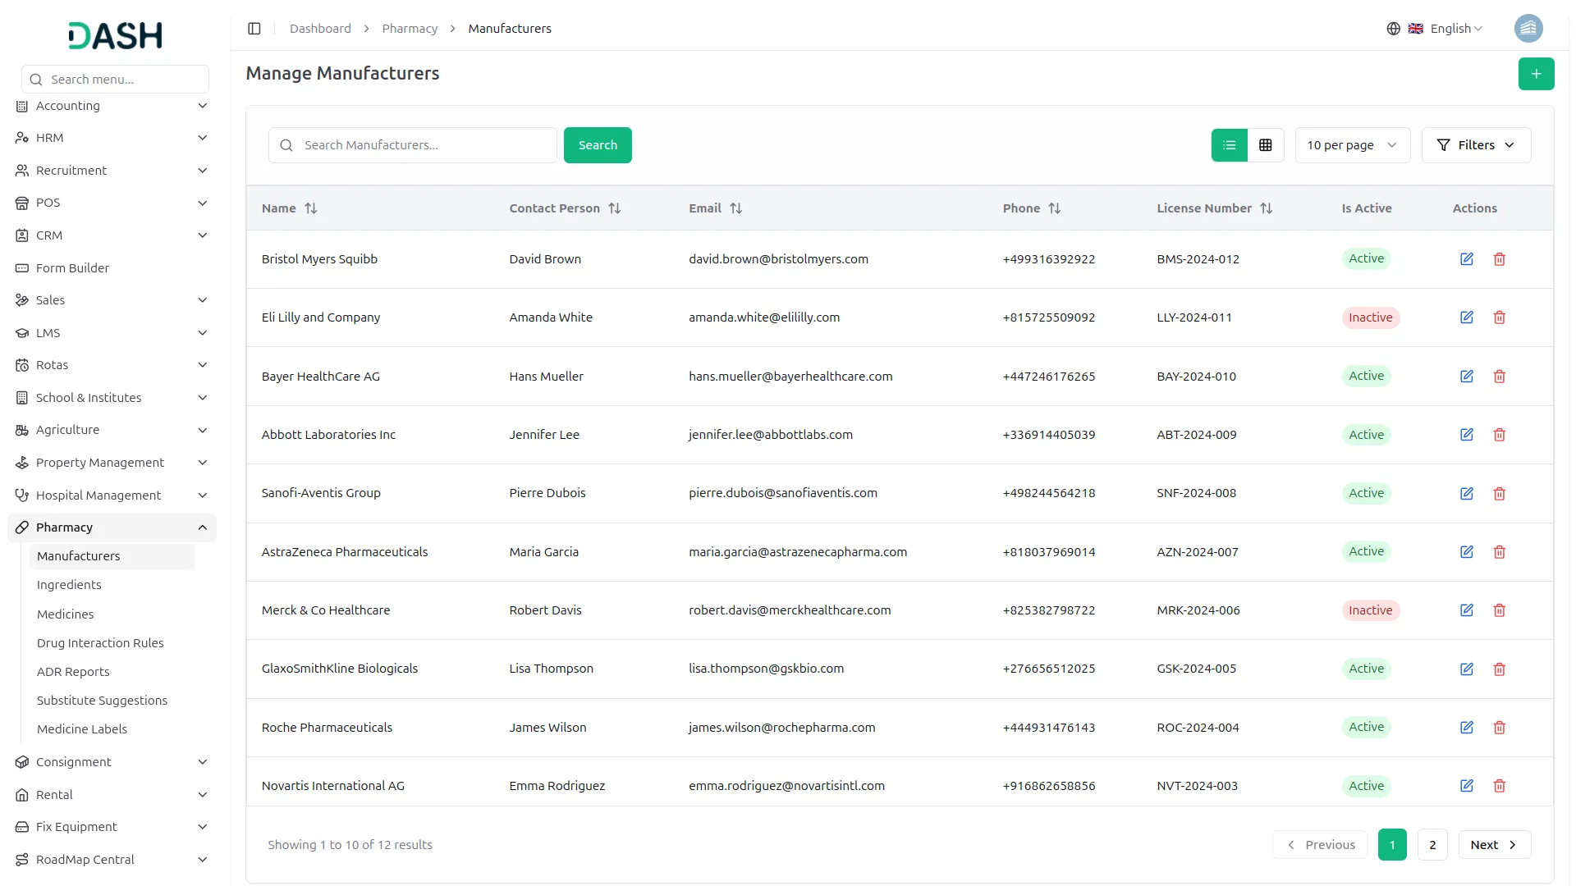Click trash icon for Roche Pharmaceuticals
The height and width of the screenshot is (886, 1576).
(1499, 728)
